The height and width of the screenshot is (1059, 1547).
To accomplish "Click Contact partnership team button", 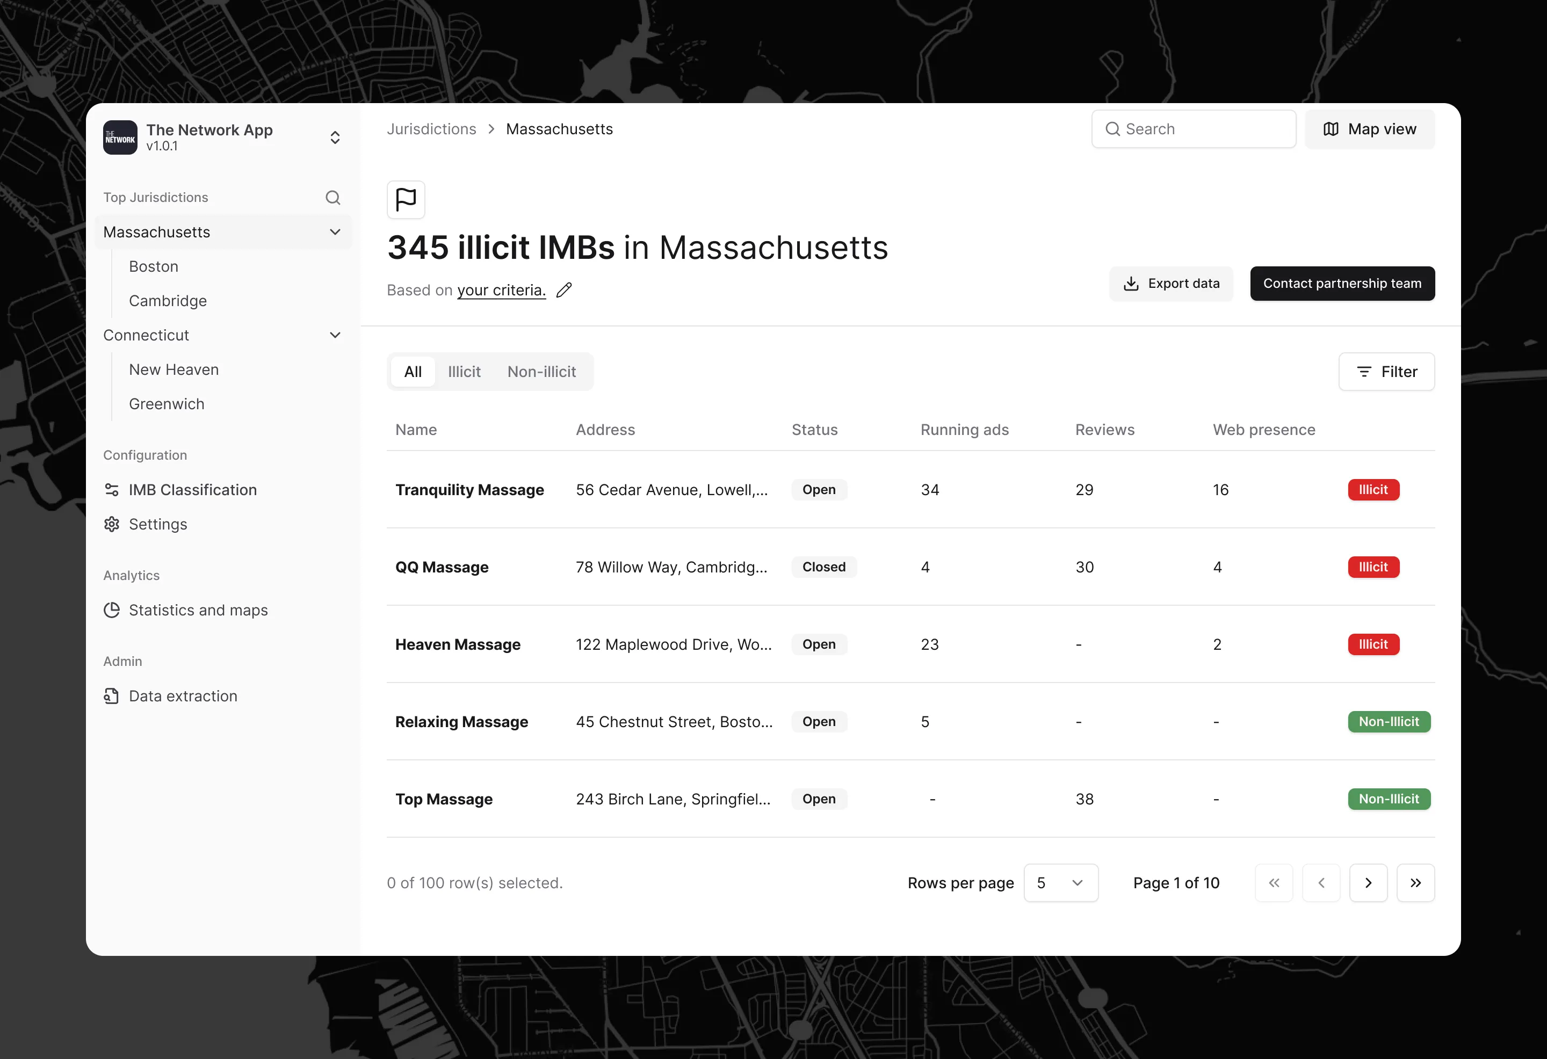I will click(x=1342, y=284).
